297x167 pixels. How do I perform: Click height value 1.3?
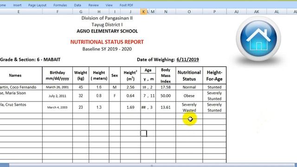click(99, 107)
